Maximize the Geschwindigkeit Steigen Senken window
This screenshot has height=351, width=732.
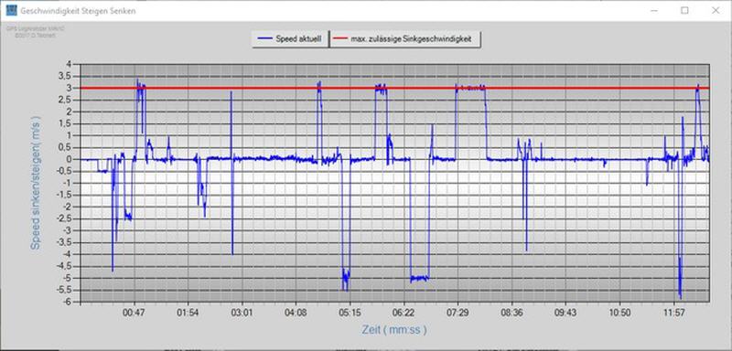(684, 10)
